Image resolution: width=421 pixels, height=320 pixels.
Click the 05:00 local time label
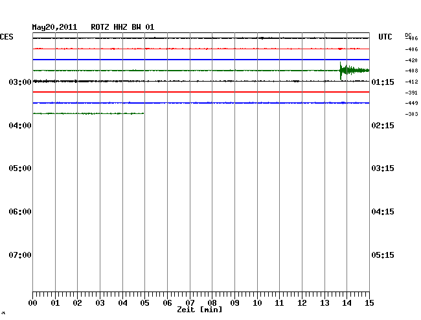[x=20, y=168]
